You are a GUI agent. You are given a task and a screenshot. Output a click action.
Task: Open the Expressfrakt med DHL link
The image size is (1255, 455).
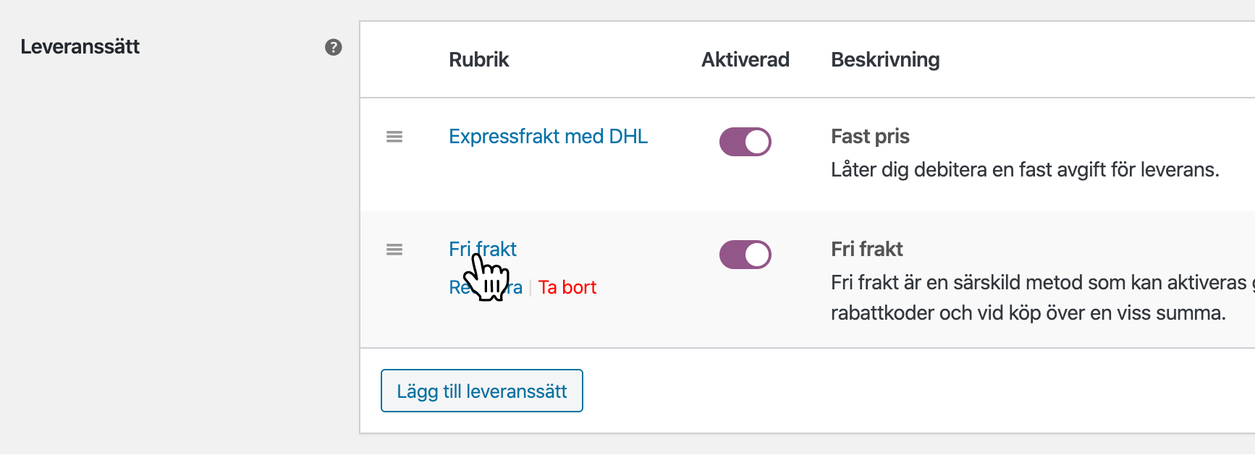coord(548,137)
